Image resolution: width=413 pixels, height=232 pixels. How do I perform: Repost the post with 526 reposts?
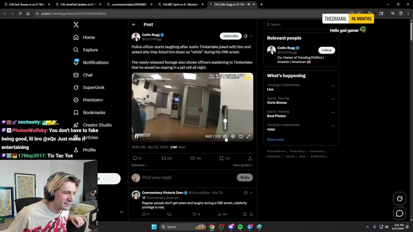tap(166, 158)
